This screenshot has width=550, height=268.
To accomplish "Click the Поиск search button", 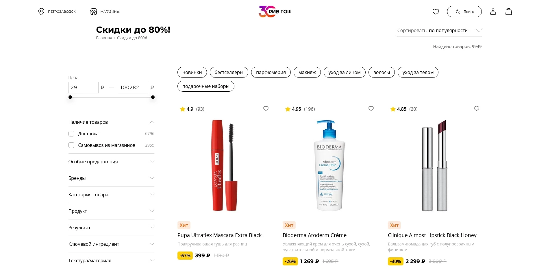I will click(x=464, y=12).
